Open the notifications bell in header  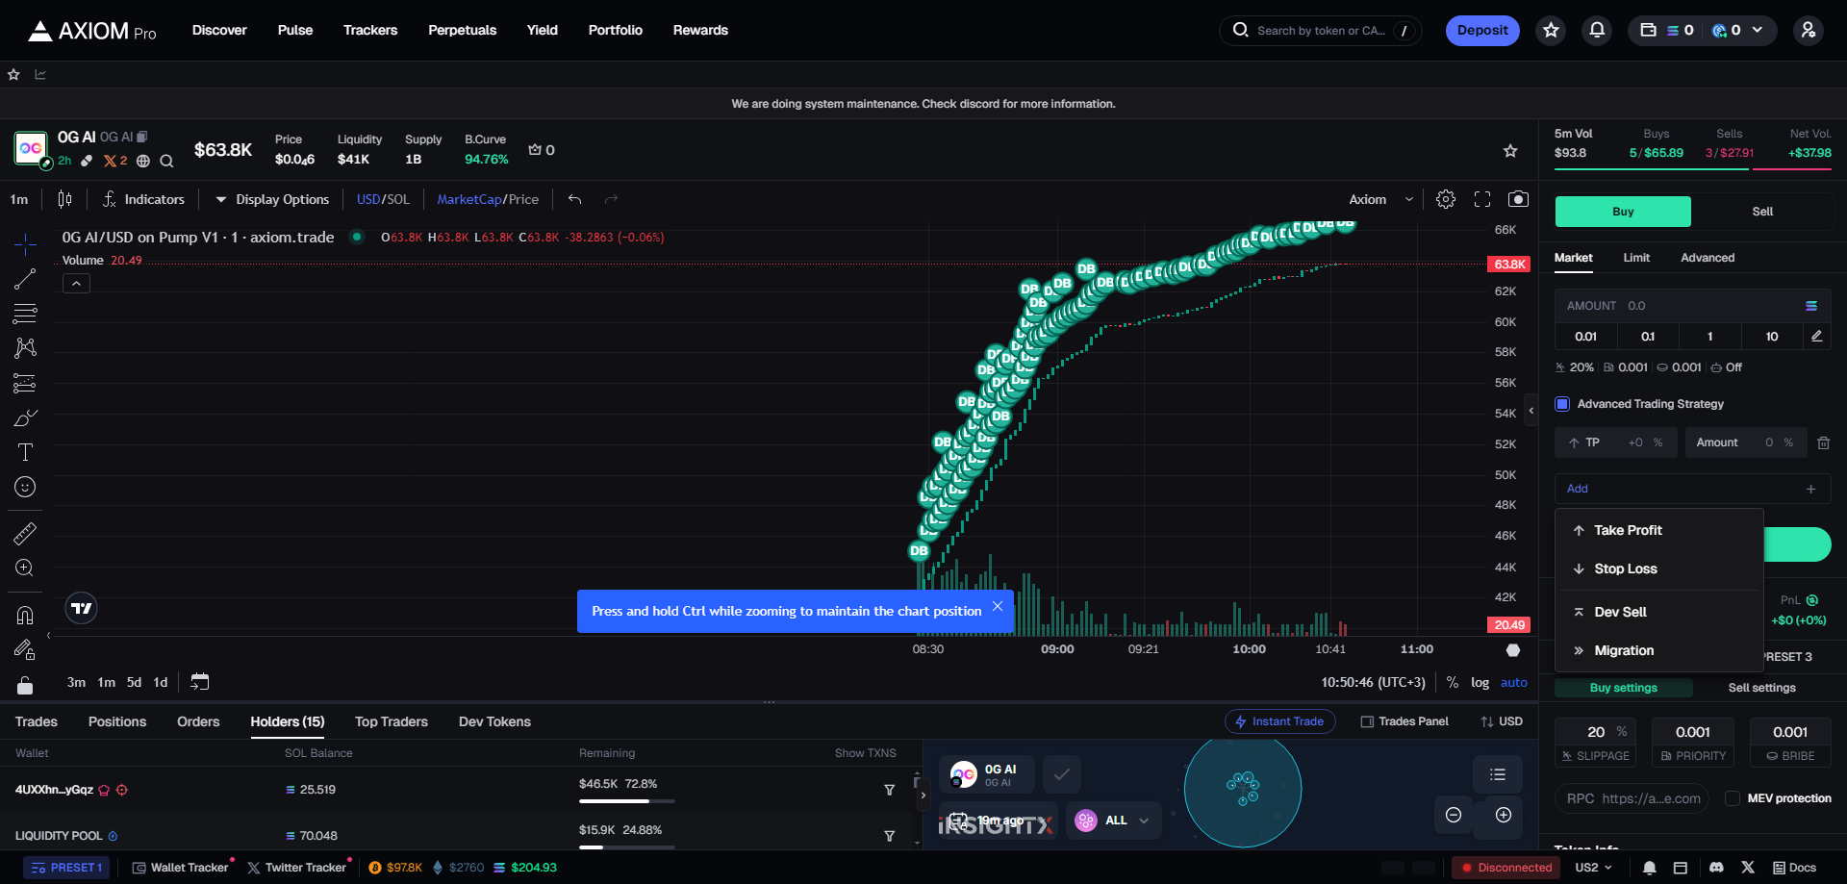click(1597, 31)
